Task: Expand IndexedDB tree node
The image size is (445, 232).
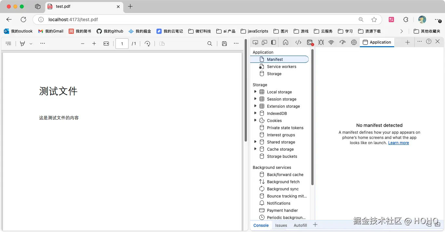Action: pos(255,113)
